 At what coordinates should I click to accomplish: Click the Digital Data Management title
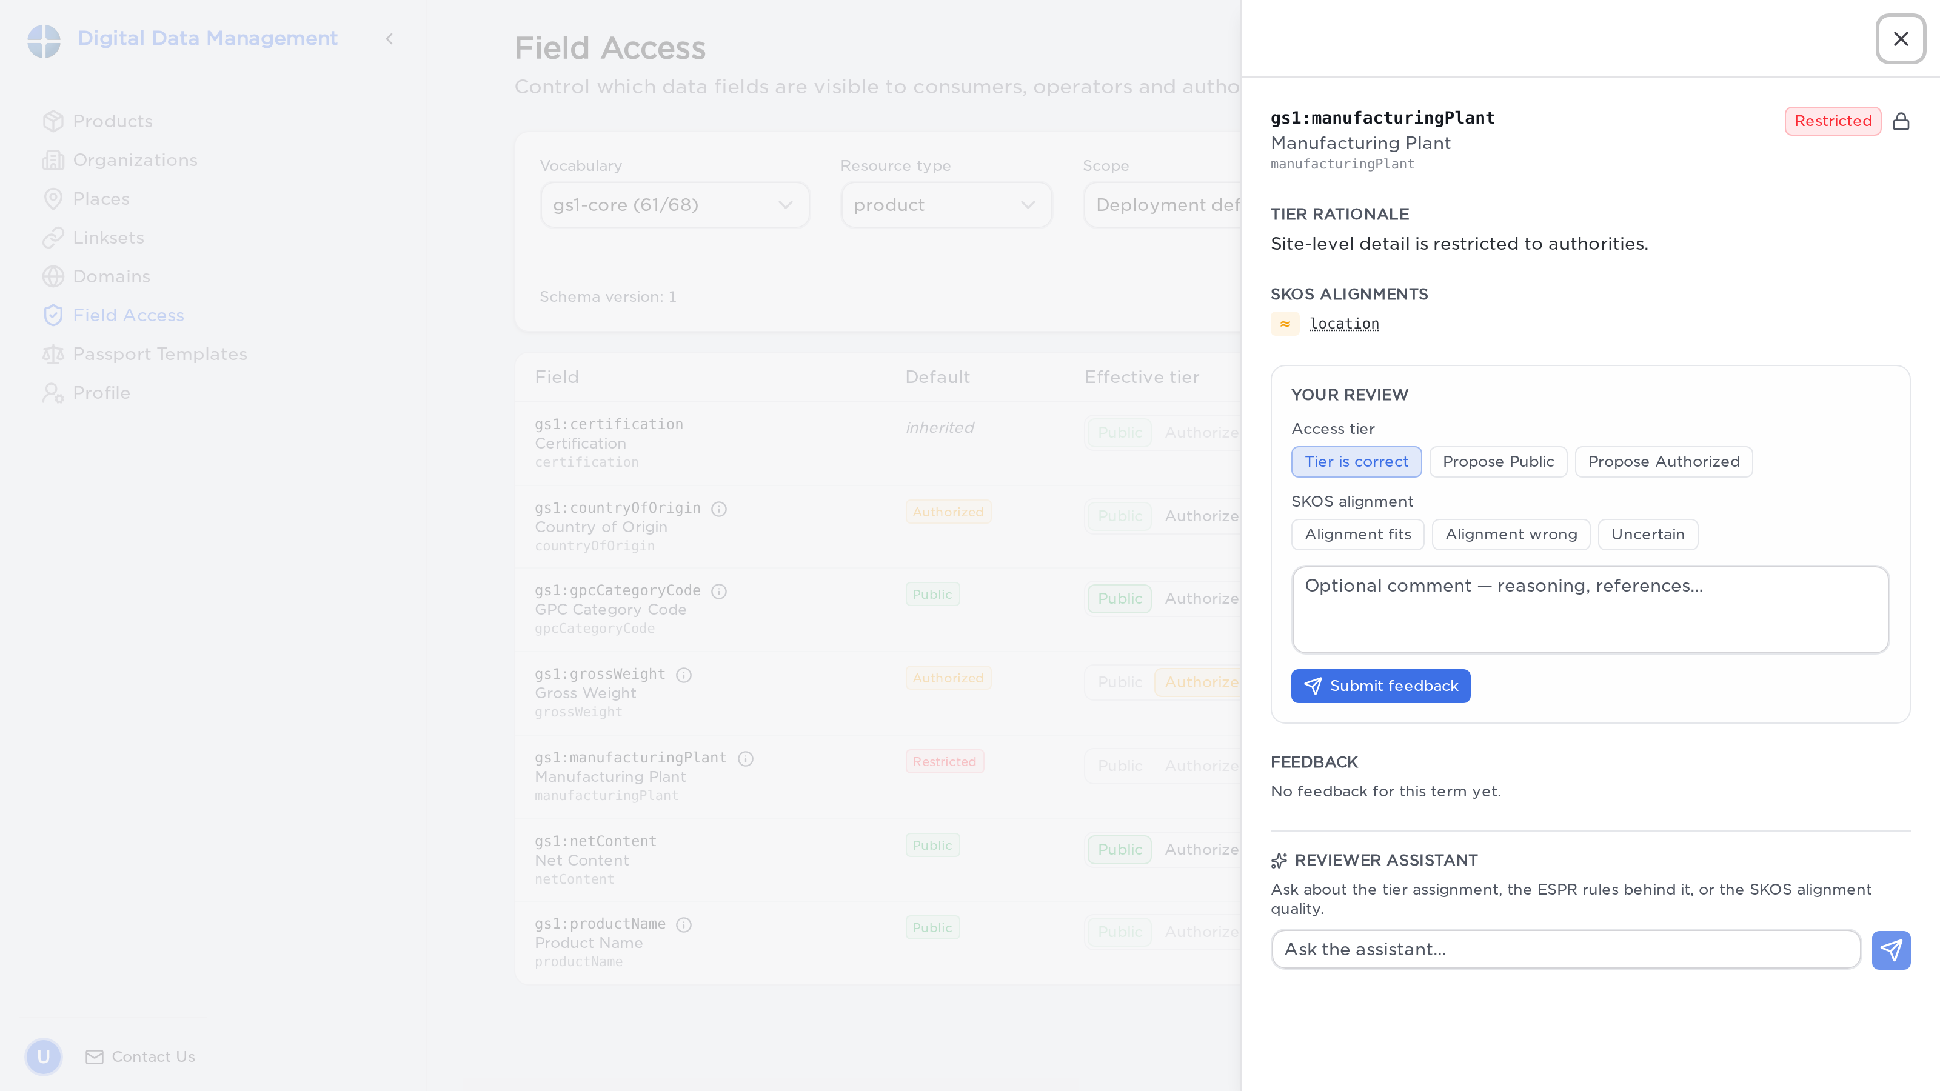(207, 38)
